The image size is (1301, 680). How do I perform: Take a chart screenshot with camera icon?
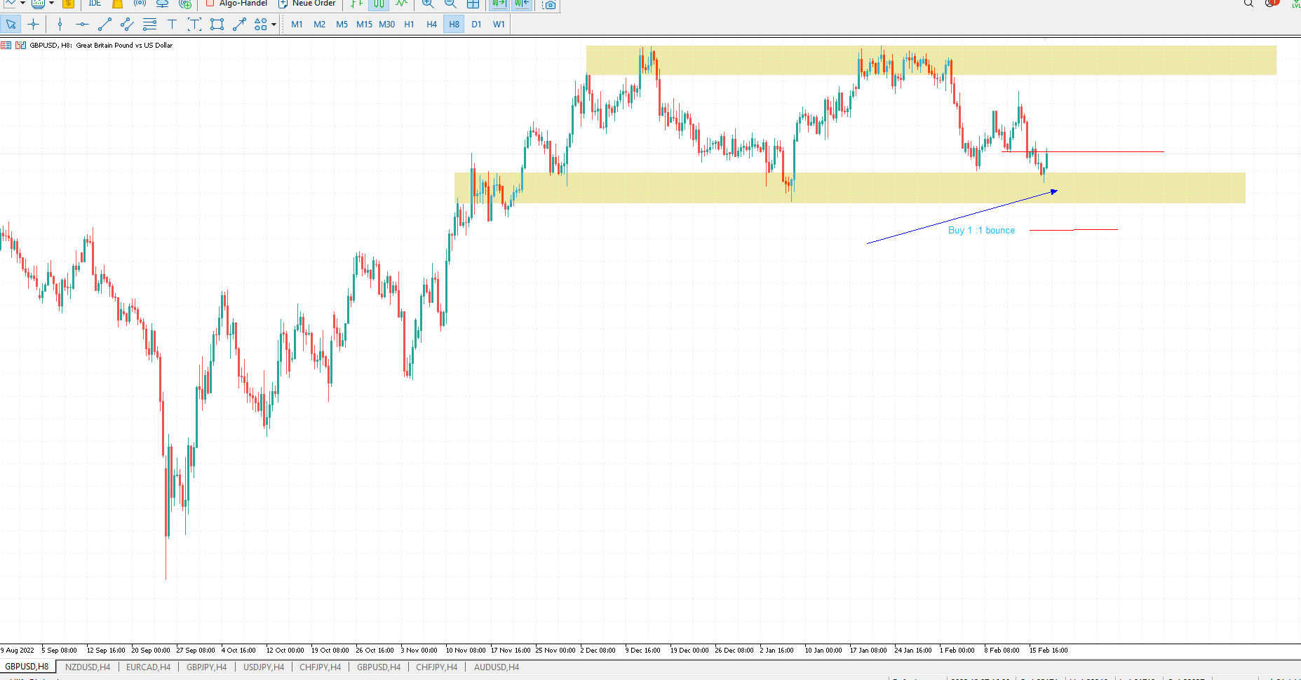pos(550,4)
